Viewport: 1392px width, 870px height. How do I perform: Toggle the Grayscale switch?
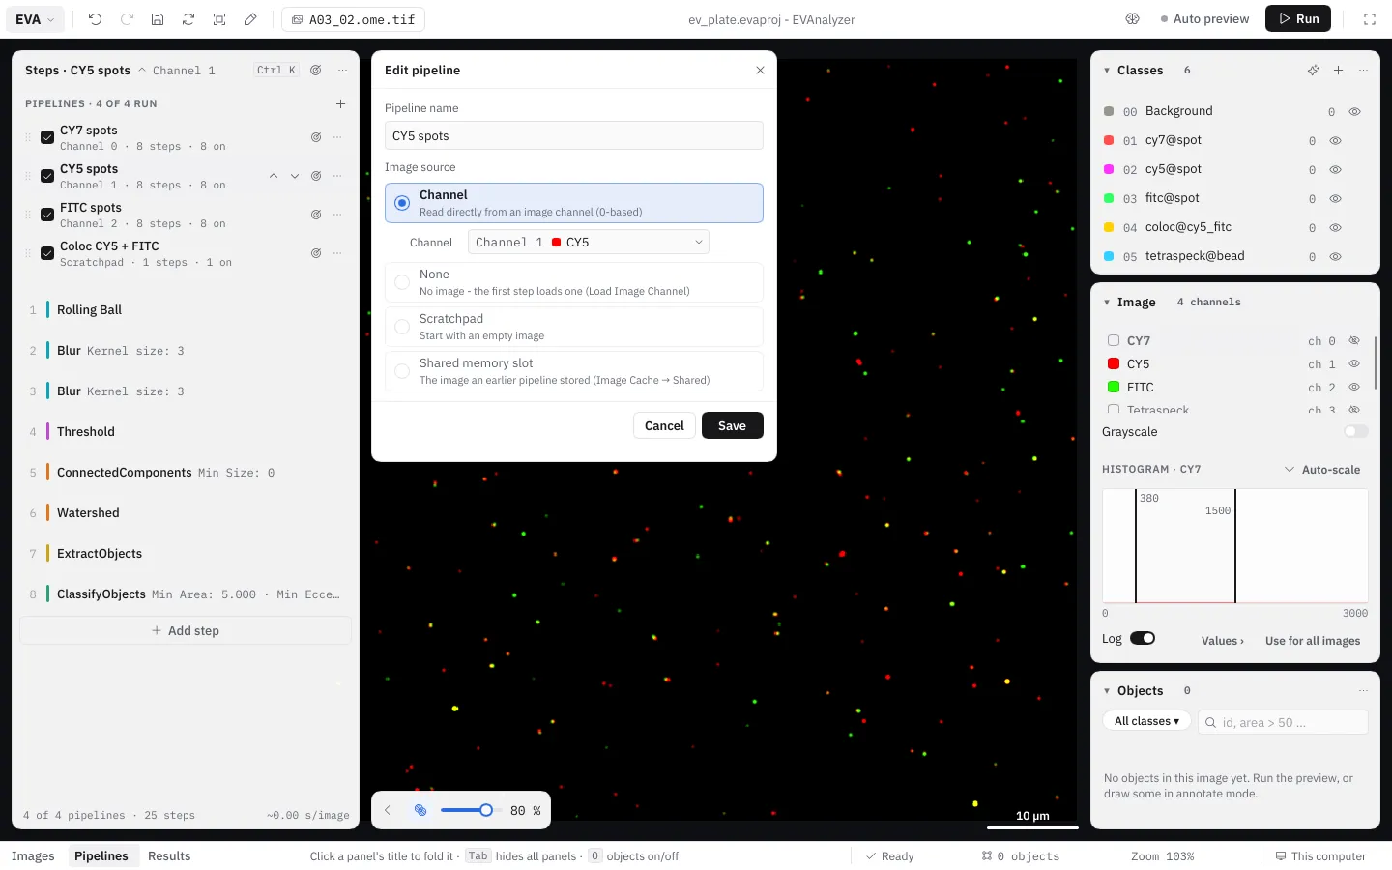tap(1356, 432)
